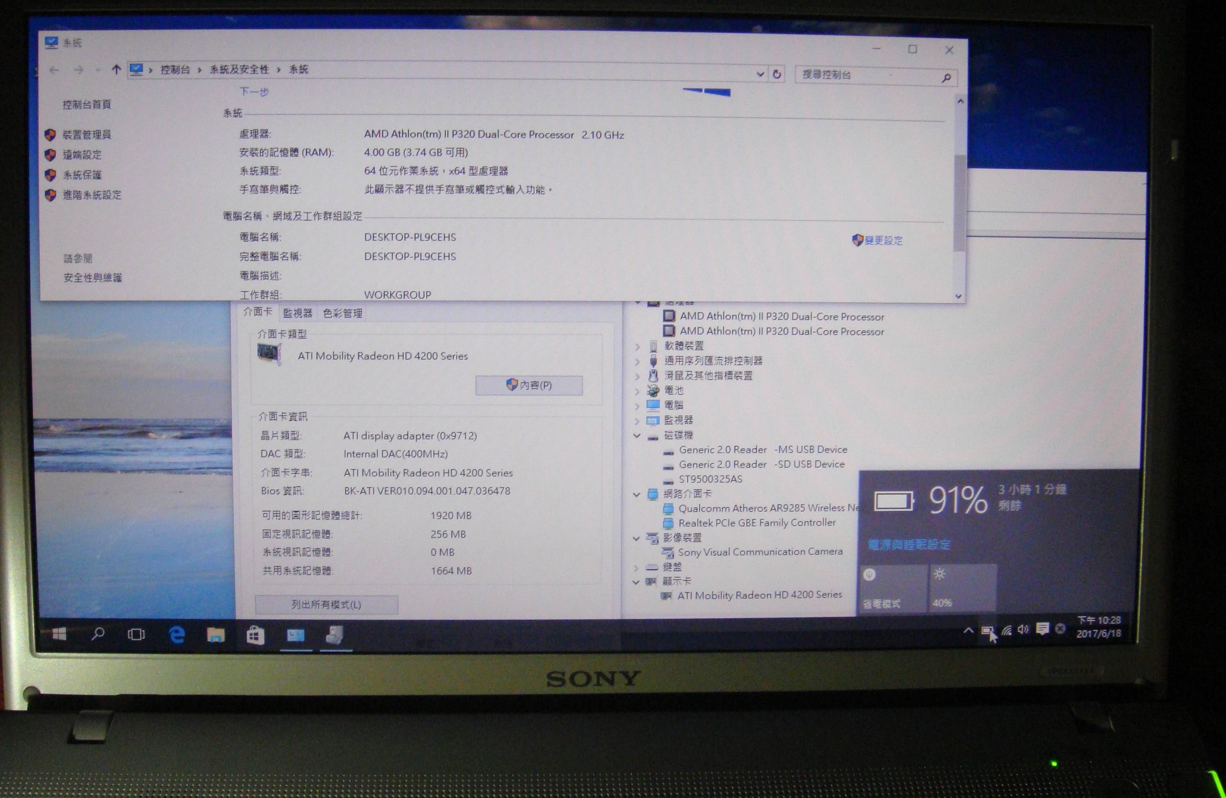Image resolution: width=1226 pixels, height=798 pixels.
Task: Switch to System window taskbar button
Action: coord(296,636)
